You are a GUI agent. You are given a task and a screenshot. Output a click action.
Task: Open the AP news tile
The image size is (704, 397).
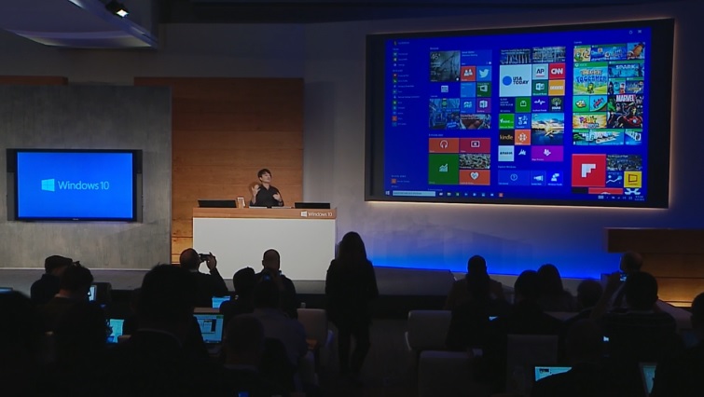(540, 72)
